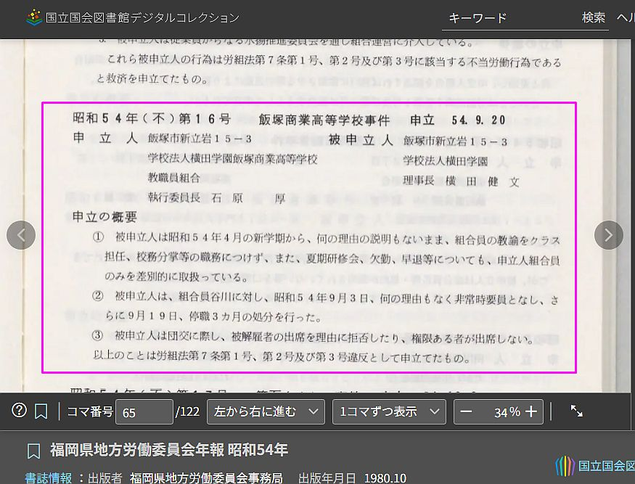Click the 34% zoom level value
Image resolution: width=635 pixels, height=484 pixels.
coord(507,412)
